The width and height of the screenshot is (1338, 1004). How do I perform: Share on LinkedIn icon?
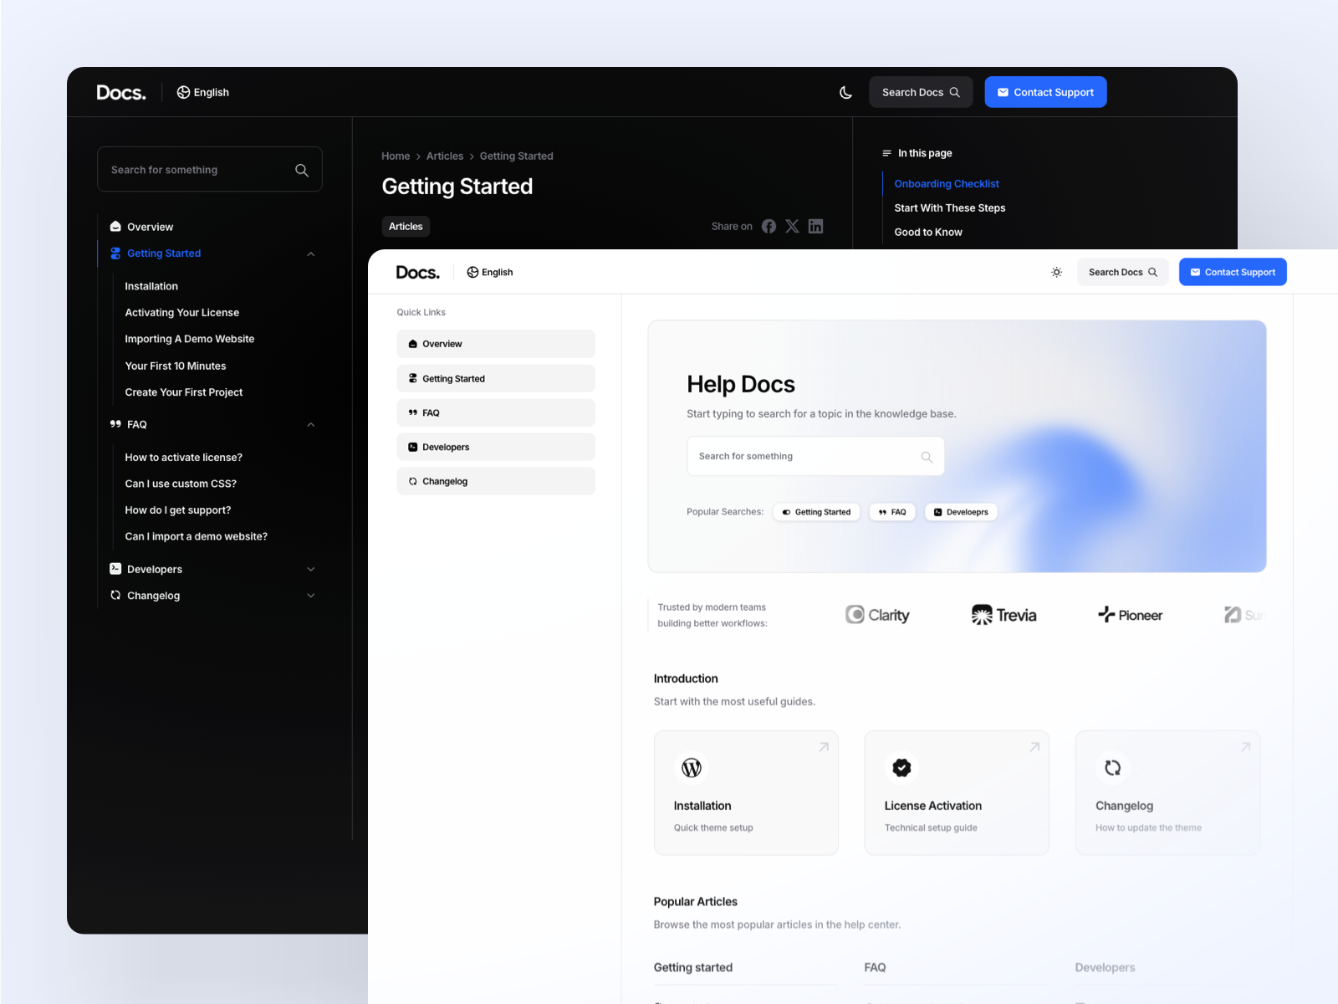coord(815,226)
